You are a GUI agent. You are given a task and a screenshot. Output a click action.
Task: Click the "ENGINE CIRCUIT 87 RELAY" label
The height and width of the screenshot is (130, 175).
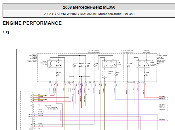click(43, 63)
